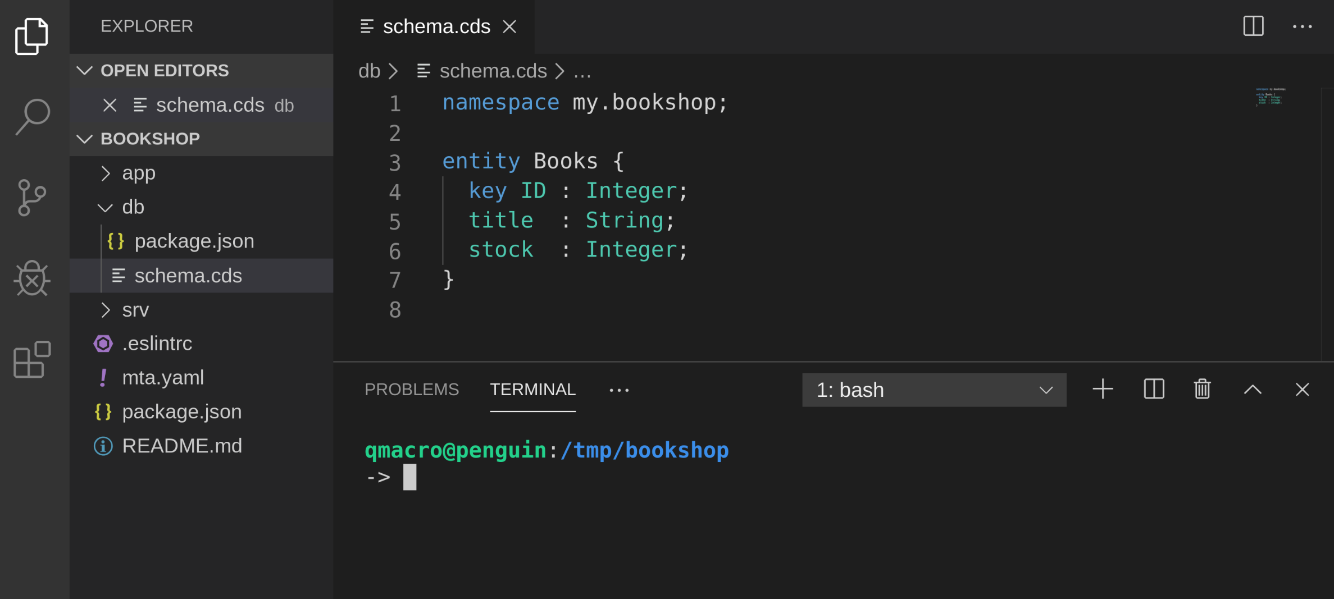
Task: Open the Search view in activity bar
Action: pos(33,117)
